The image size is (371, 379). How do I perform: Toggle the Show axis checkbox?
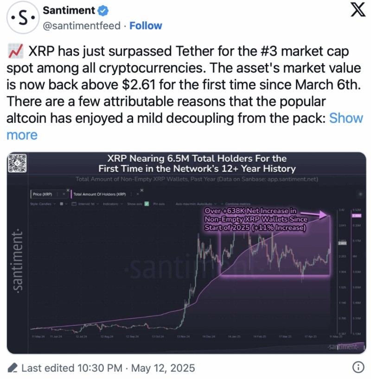pyautogui.click(x=147, y=203)
